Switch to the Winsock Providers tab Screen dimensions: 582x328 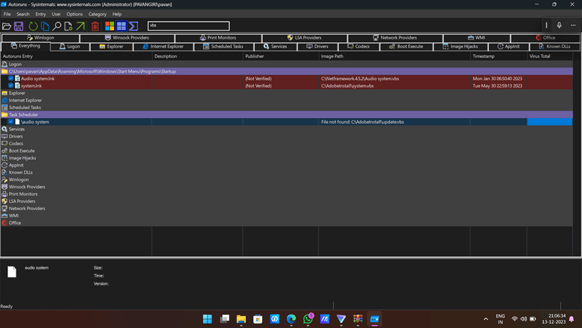pos(127,37)
